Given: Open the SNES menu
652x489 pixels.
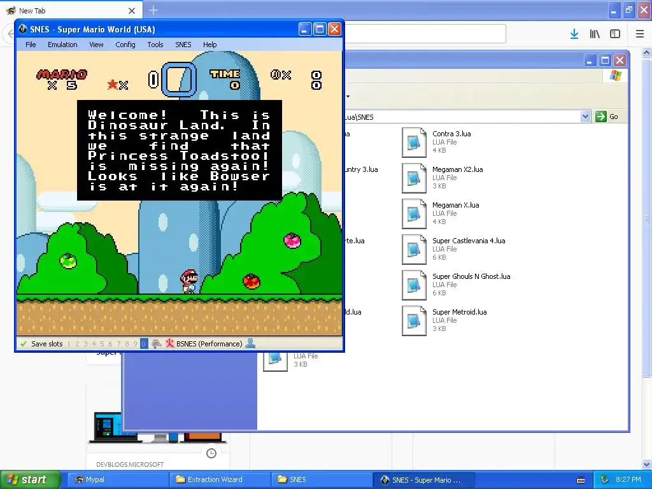Looking at the screenshot, I should pyautogui.click(x=183, y=45).
